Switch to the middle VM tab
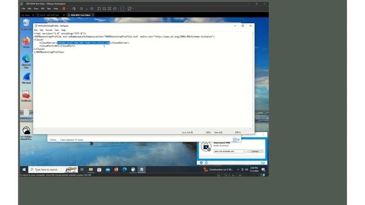 coord(49,15)
